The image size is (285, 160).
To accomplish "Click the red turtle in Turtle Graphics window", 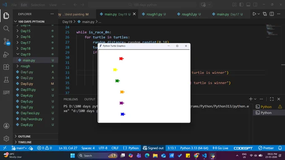I will click(x=121, y=59).
